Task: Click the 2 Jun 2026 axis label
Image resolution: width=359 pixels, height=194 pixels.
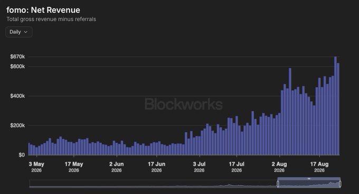Action: [116, 167]
